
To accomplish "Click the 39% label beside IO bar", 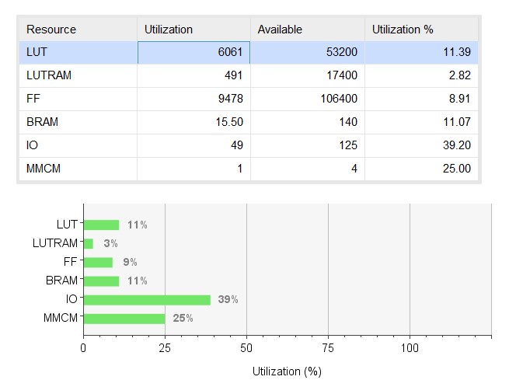I will pos(228,299).
